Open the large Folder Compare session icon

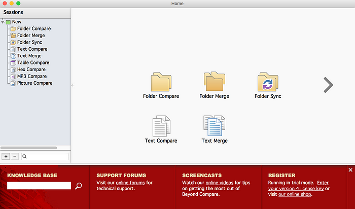(161, 82)
